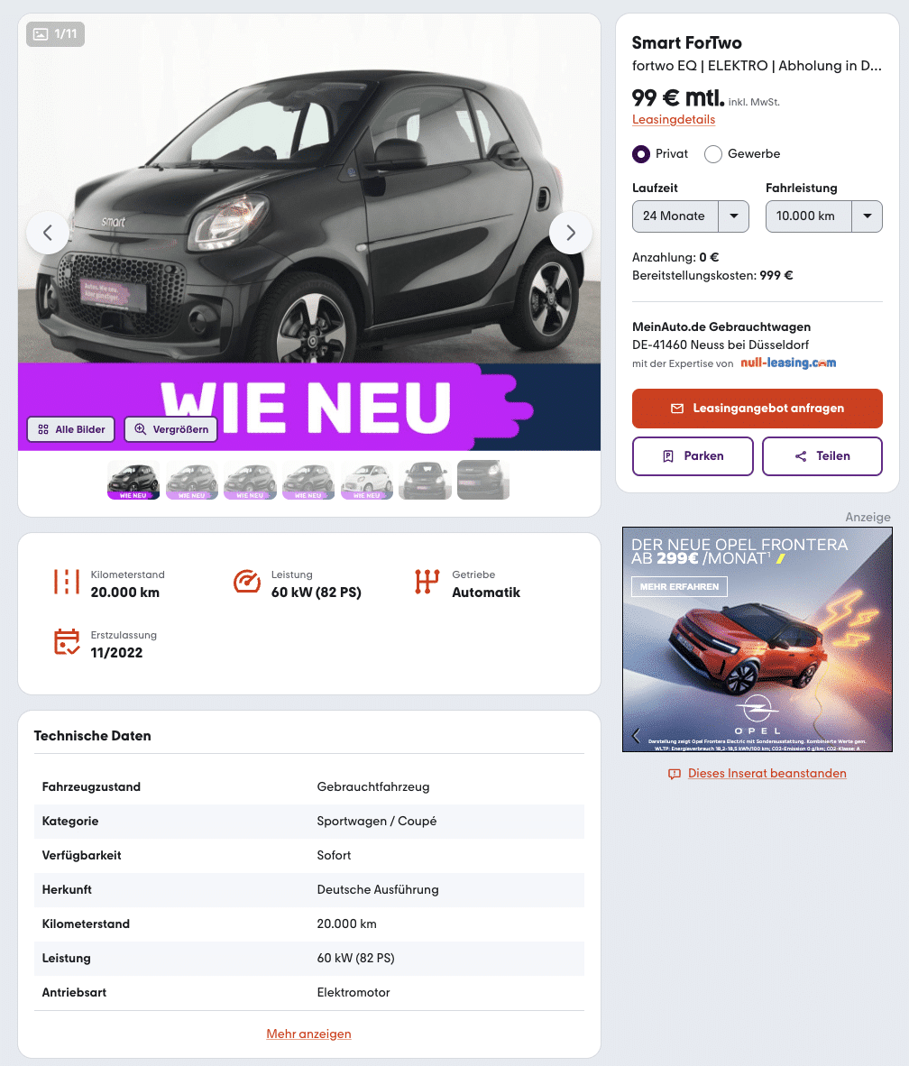Open the Fahrleistung 10.000 km dropdown
The image size is (909, 1066).
[x=823, y=216]
